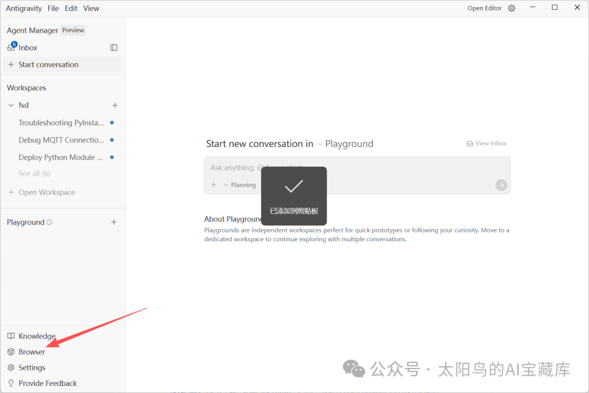This screenshot has height=393, width=589.
Task: Click the attach plus inside the message box
Action: (x=213, y=184)
